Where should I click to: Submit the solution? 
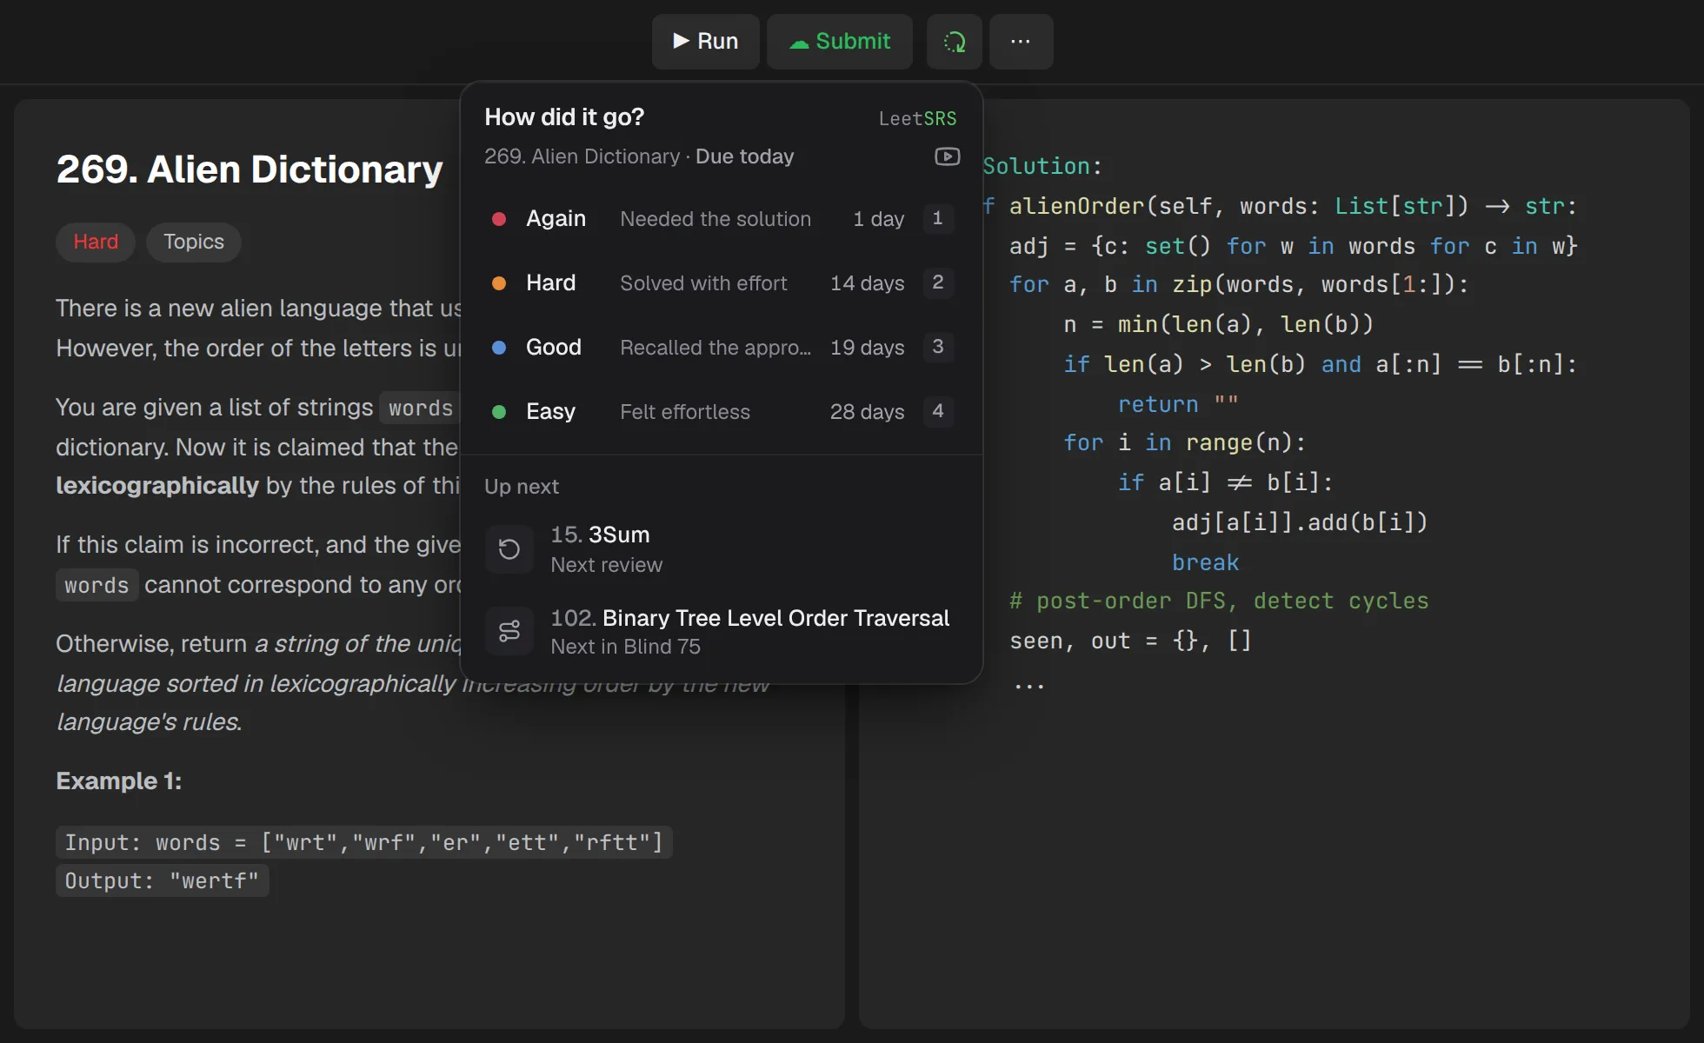tap(839, 41)
